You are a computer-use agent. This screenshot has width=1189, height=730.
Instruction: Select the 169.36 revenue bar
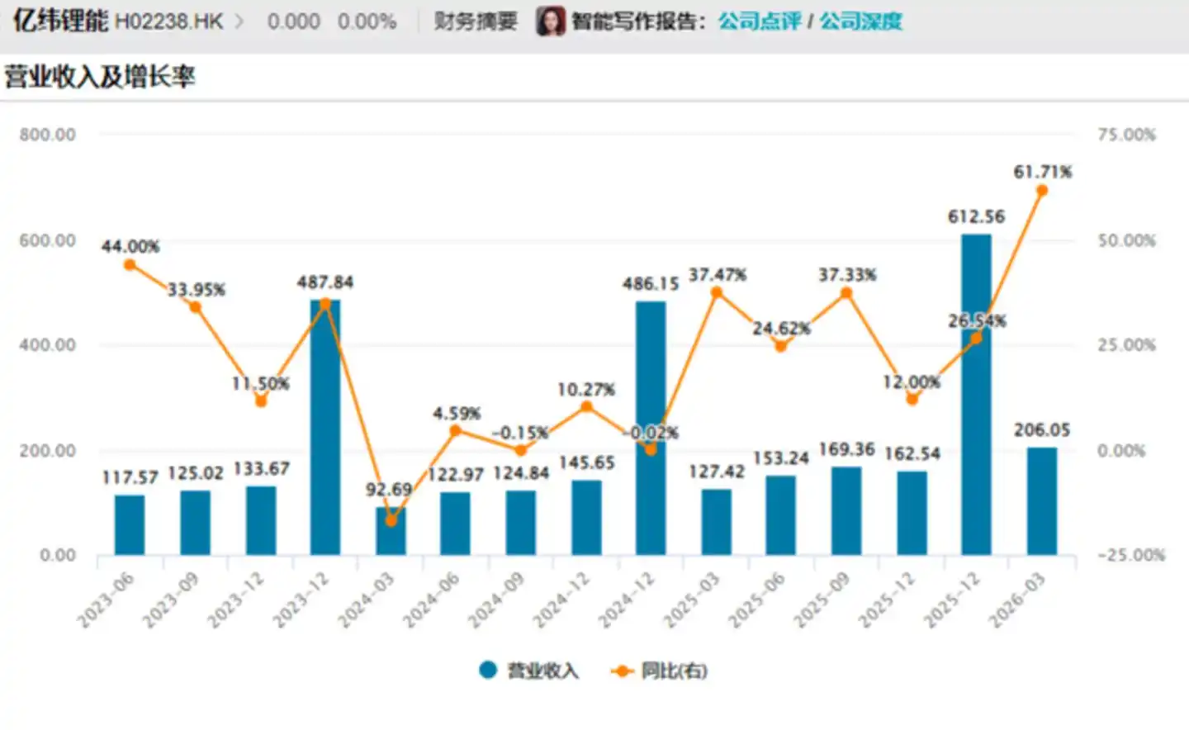click(x=846, y=511)
